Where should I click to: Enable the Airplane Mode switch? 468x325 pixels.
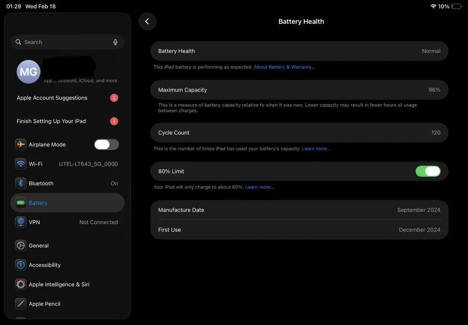[106, 144]
